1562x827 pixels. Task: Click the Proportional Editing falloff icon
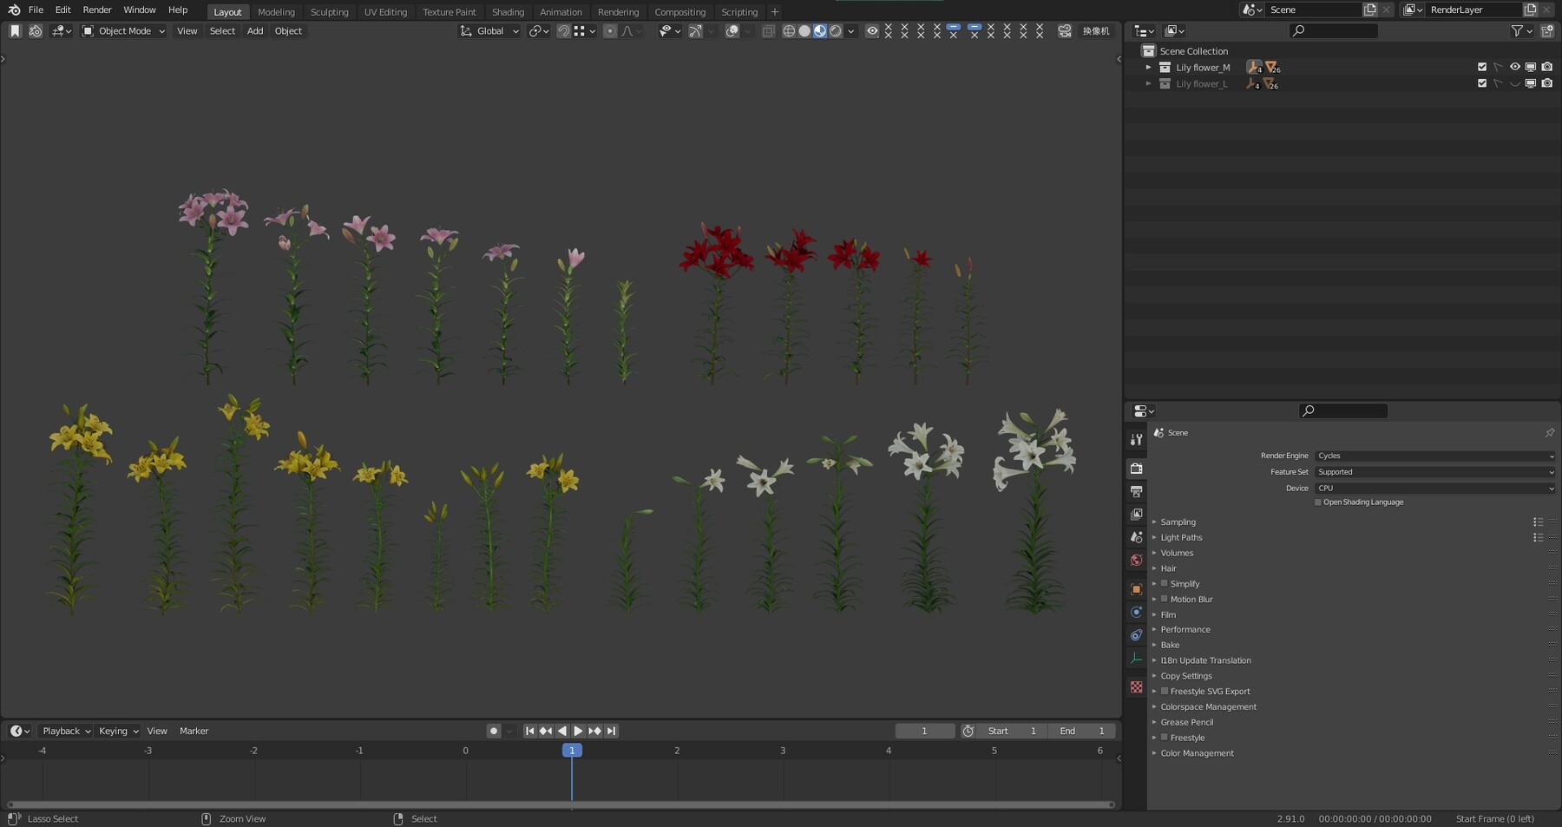pos(628,31)
